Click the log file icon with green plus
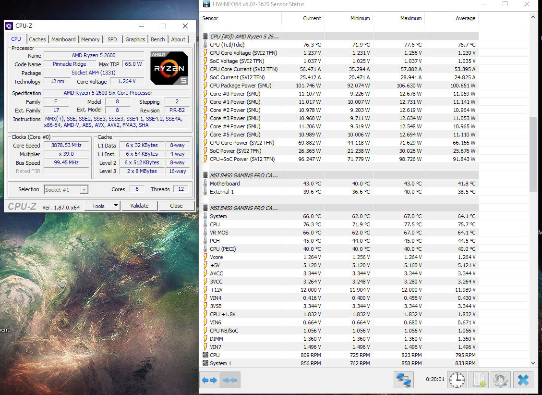This screenshot has width=542, height=395. coord(480,380)
